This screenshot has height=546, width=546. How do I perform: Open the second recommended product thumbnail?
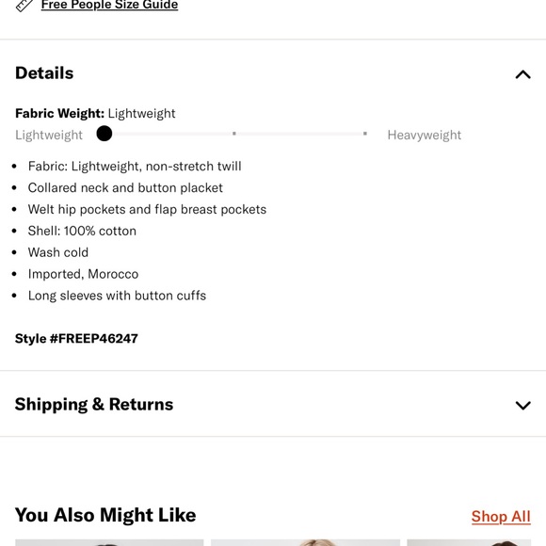pos(305,542)
